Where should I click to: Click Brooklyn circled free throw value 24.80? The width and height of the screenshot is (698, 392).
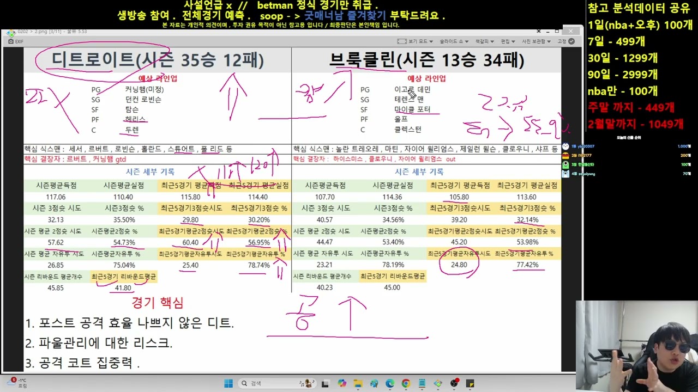click(459, 265)
